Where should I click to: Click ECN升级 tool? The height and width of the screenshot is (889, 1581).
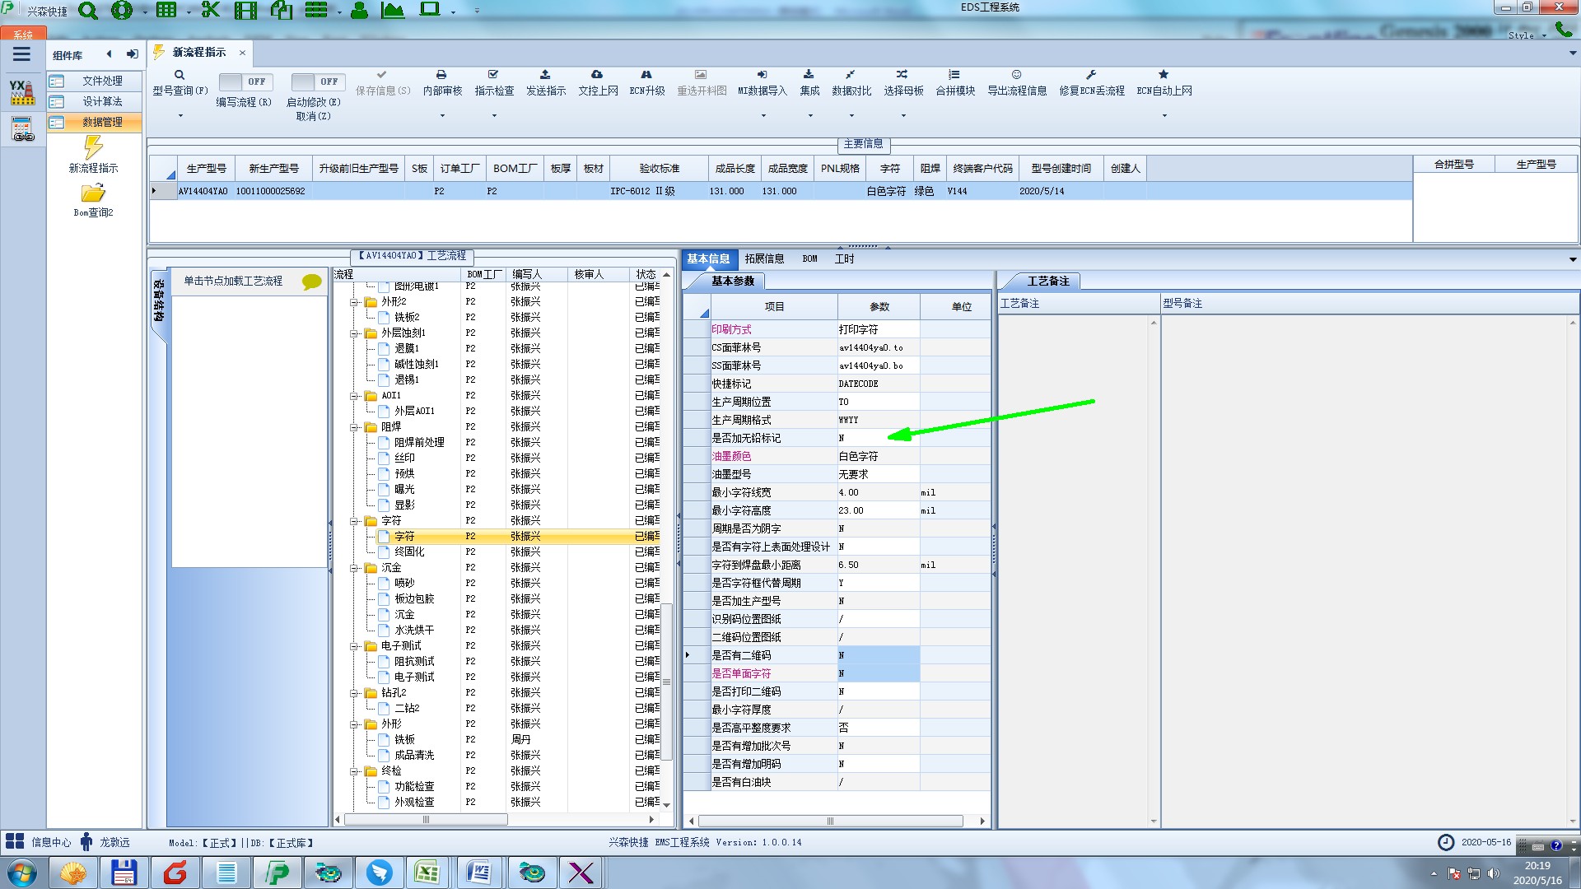pos(647,83)
